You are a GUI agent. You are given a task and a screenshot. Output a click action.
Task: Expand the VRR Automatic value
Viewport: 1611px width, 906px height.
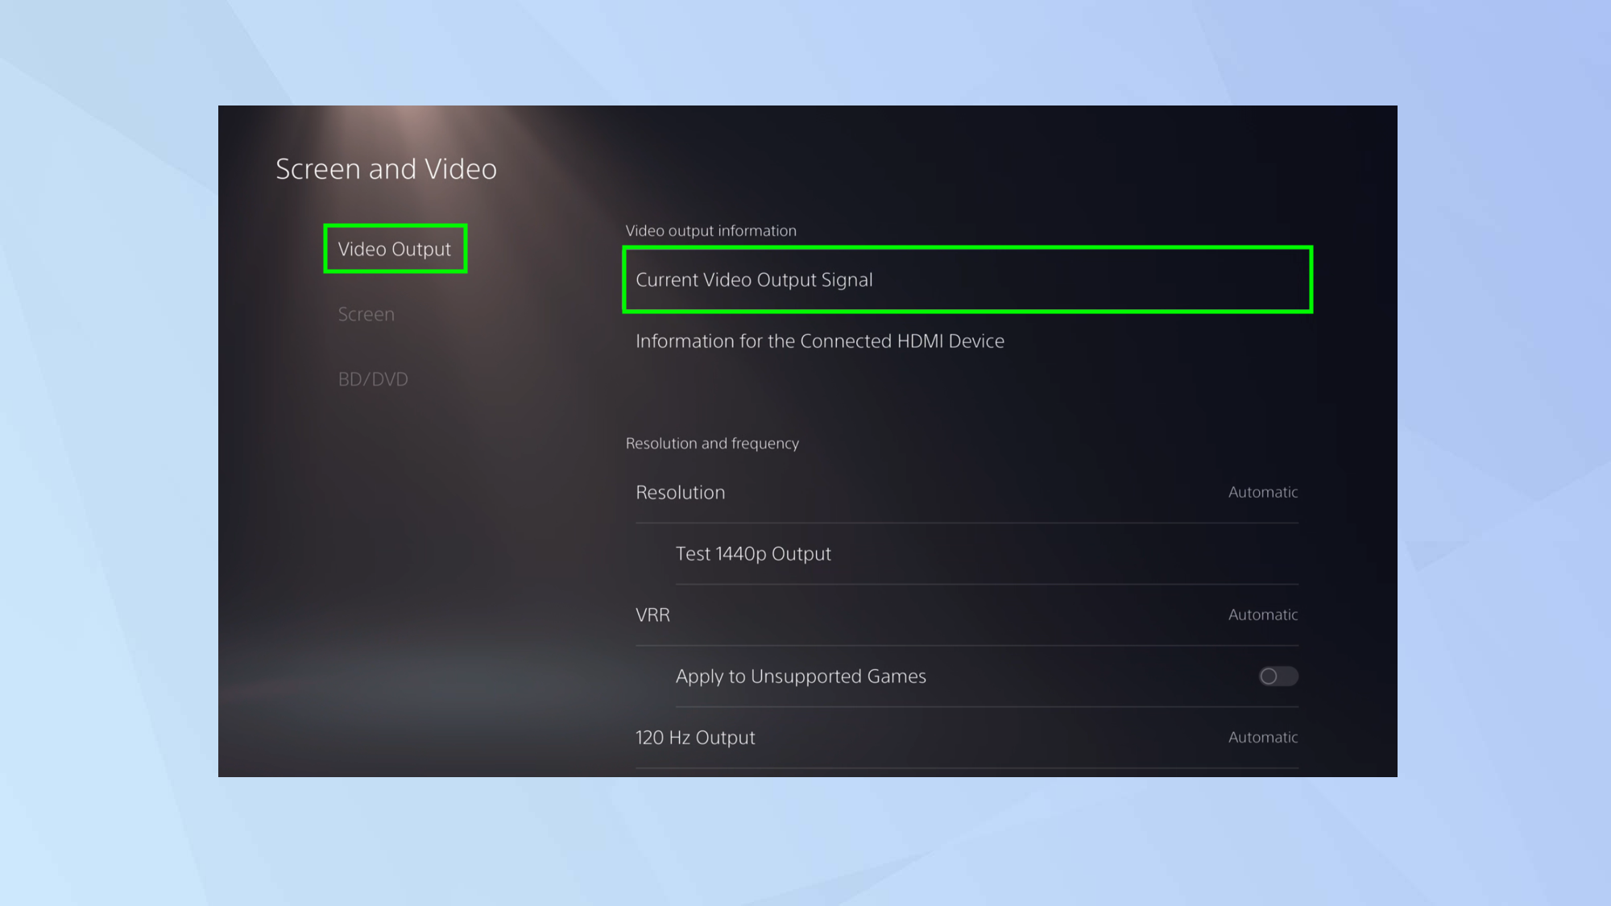tap(1262, 615)
